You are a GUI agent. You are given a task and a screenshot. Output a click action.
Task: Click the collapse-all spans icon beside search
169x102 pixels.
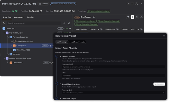click(x=64, y=23)
